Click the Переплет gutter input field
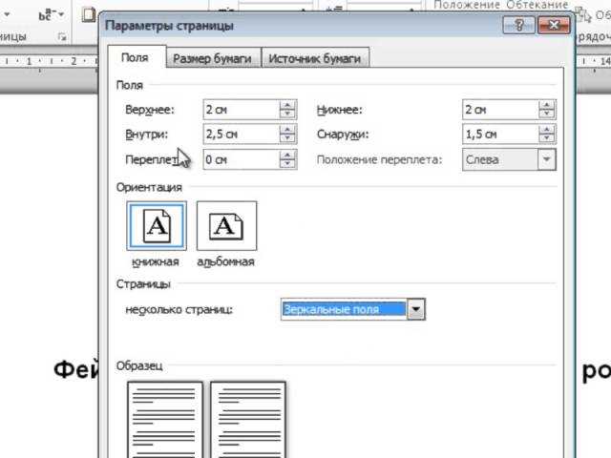 point(241,159)
